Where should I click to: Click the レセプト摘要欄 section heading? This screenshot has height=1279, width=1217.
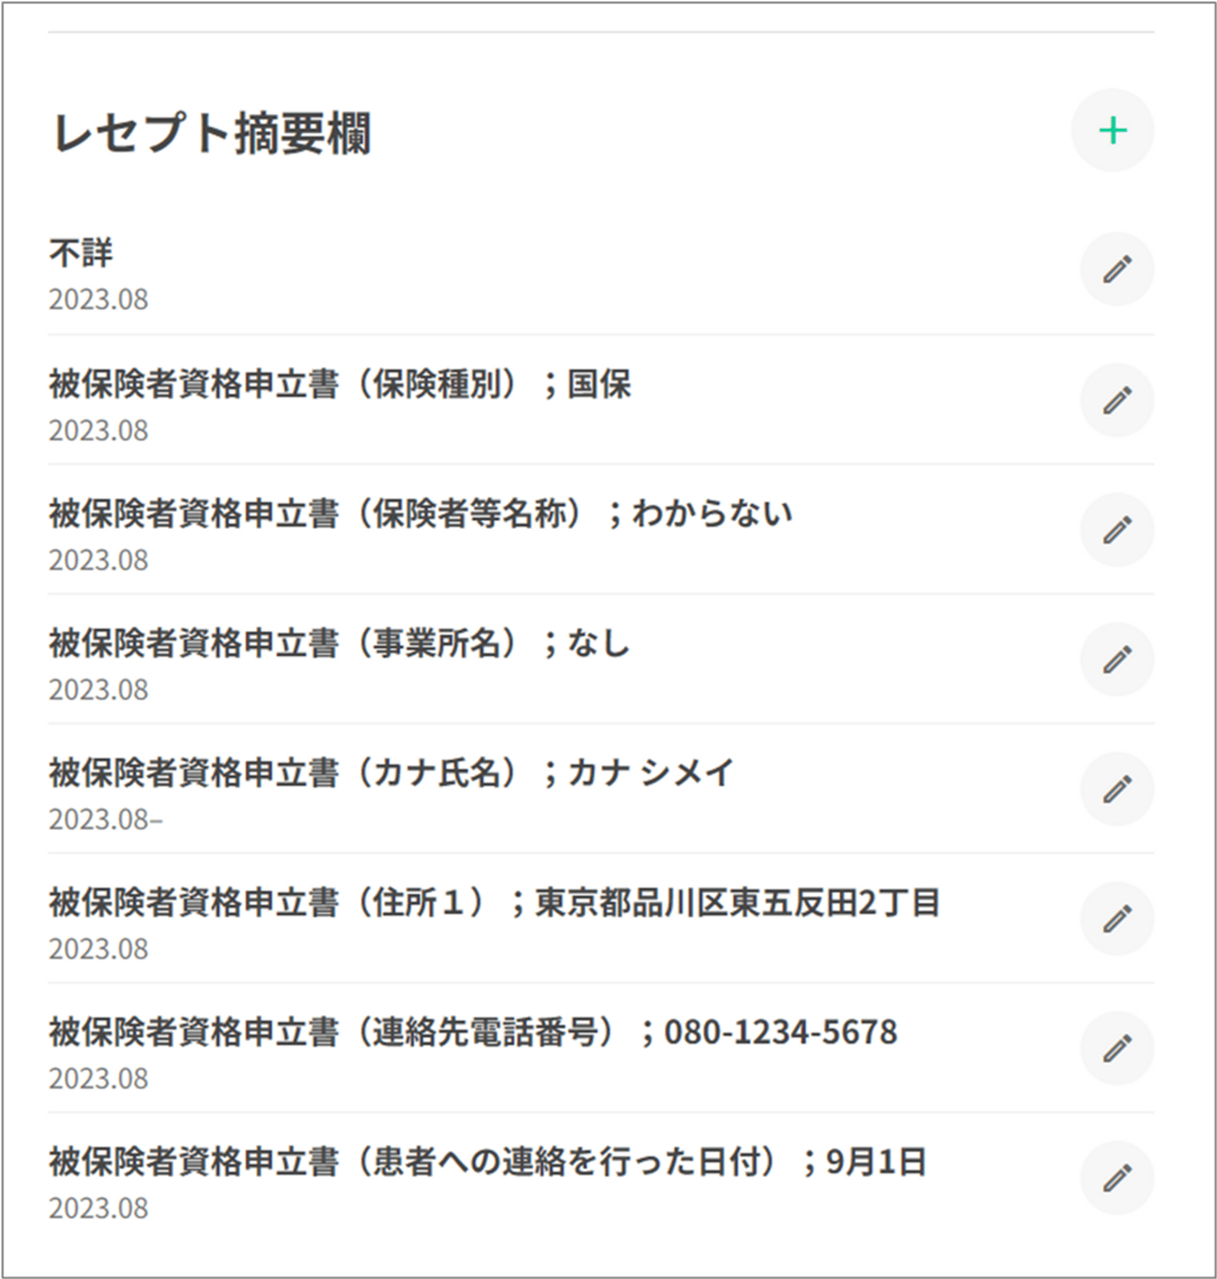(x=212, y=134)
